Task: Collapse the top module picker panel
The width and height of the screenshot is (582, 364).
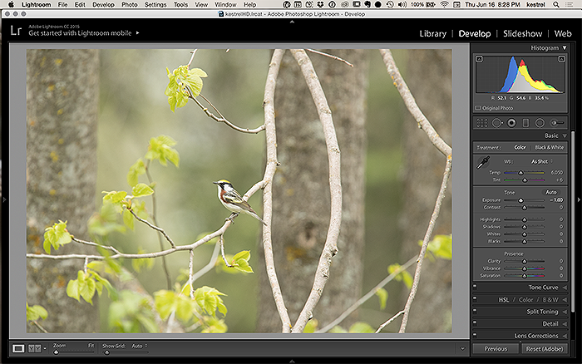Action: coord(292,22)
